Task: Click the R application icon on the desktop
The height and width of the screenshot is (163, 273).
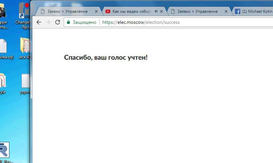Action: [x=4, y=150]
